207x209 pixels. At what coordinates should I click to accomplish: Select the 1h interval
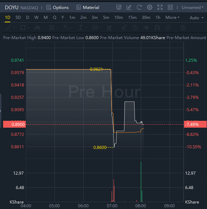(x=158, y=18)
